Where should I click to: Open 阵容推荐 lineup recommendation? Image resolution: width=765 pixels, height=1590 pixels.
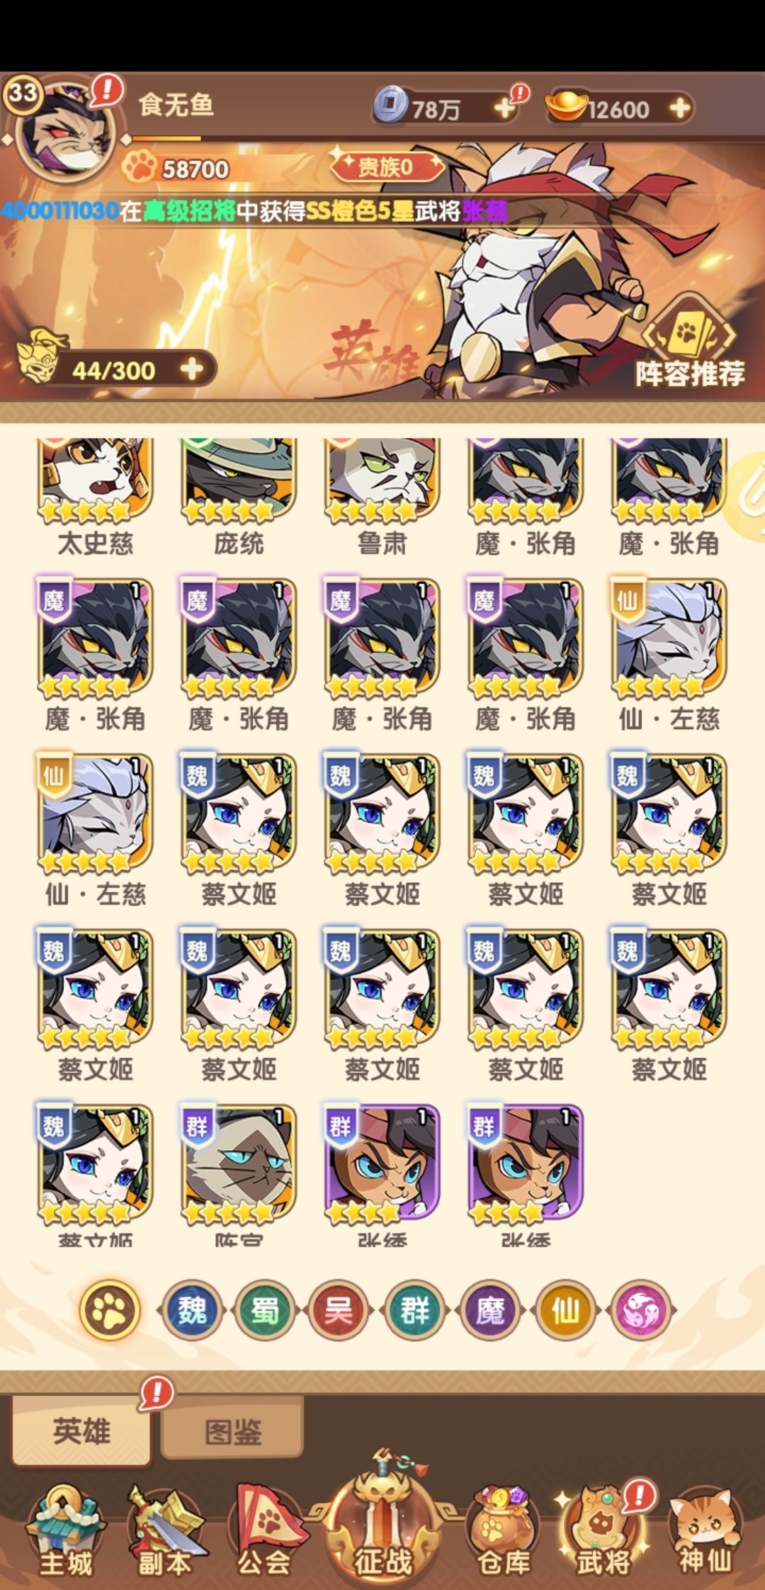point(689,346)
